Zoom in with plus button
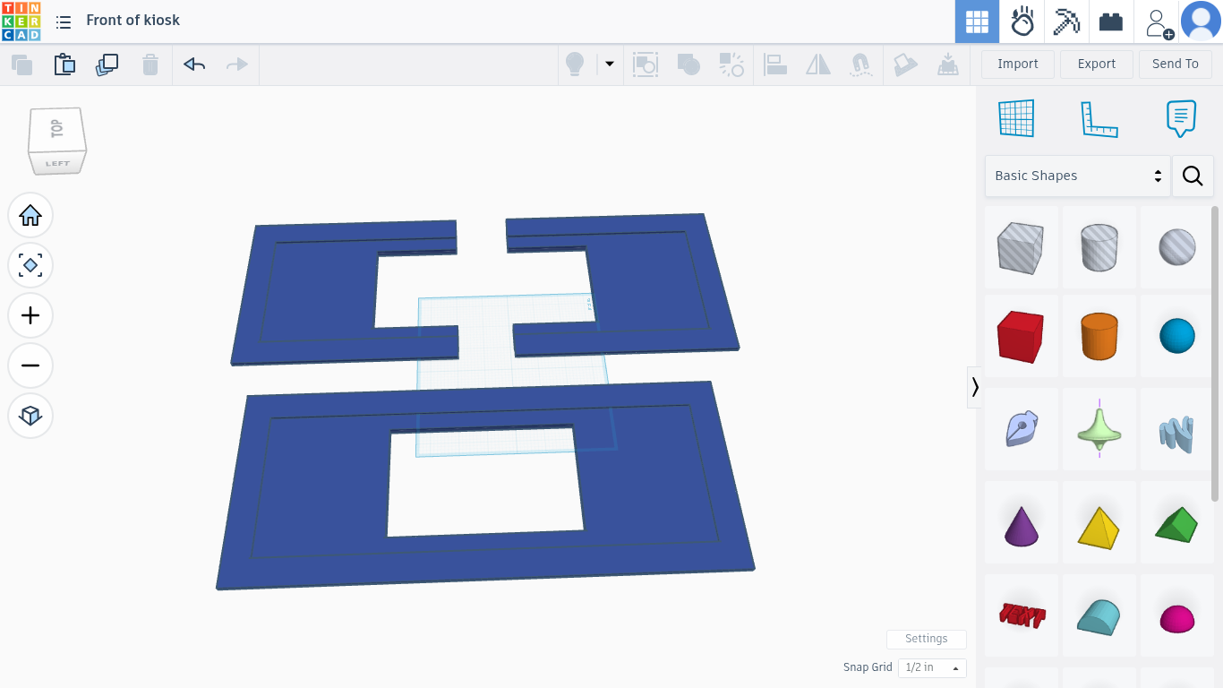The height and width of the screenshot is (688, 1223). [x=30, y=315]
